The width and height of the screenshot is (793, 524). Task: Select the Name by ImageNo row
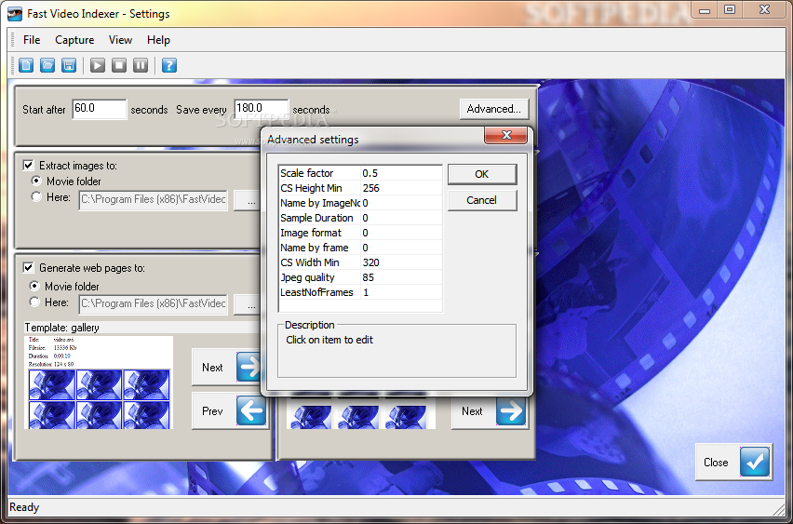click(x=360, y=203)
